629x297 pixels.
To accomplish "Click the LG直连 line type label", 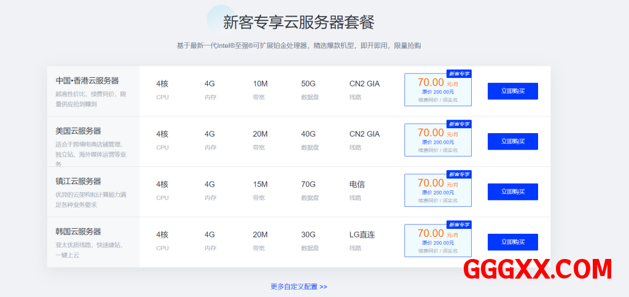I will [x=362, y=234].
